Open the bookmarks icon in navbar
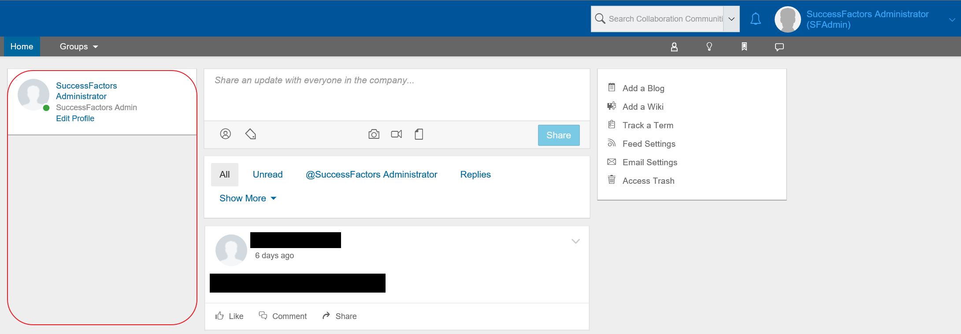The height and width of the screenshot is (334, 961). point(744,47)
